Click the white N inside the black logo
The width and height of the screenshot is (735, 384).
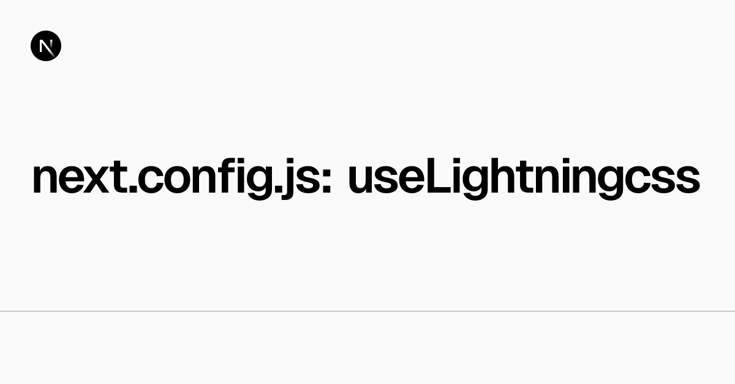pos(46,46)
